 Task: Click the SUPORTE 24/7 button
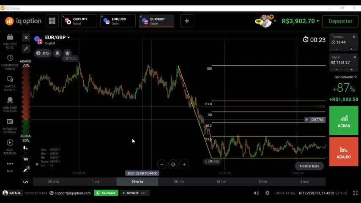[135, 193]
